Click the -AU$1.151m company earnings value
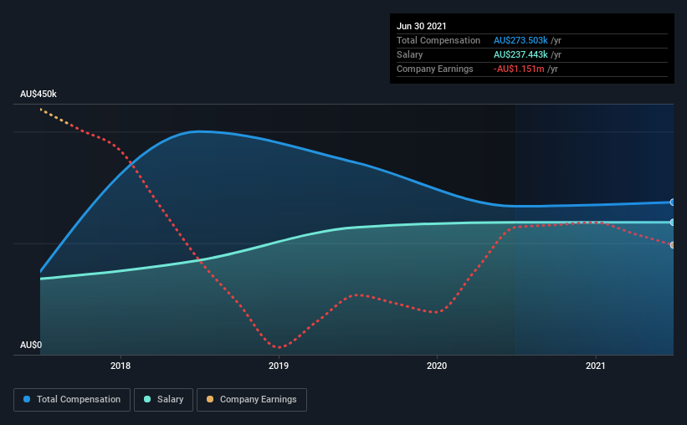Viewport: 687px width, 425px height. coord(519,69)
